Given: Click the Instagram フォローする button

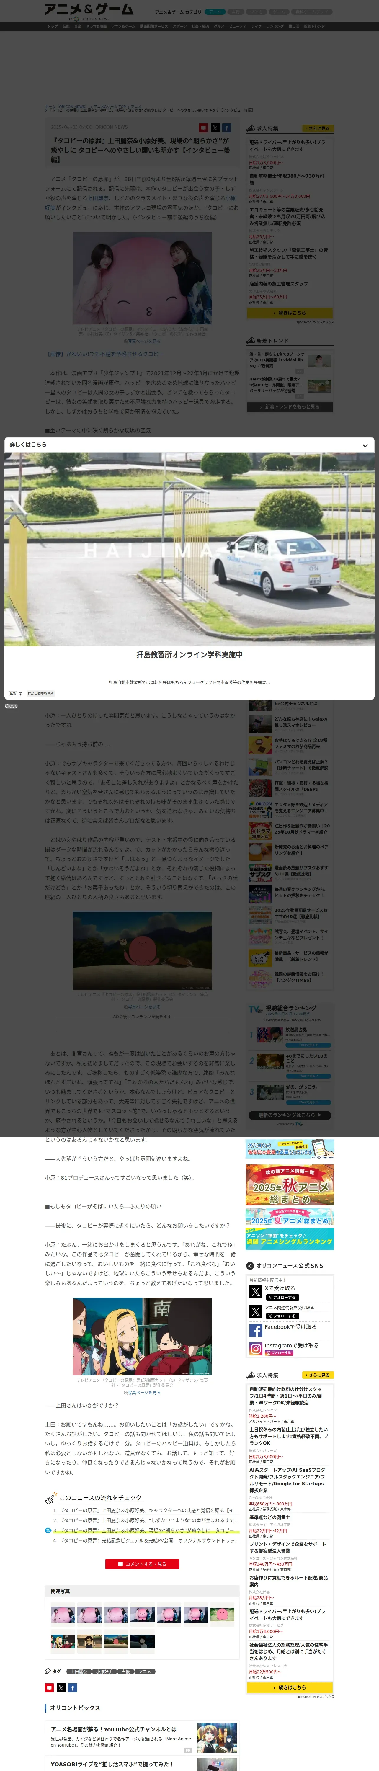Looking at the screenshot, I should pos(279,1352).
